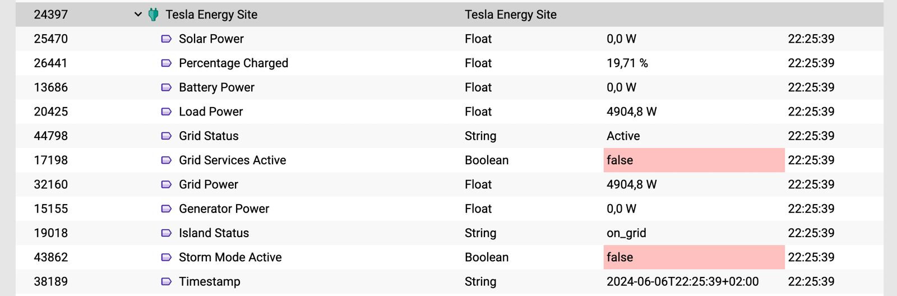The width and height of the screenshot is (897, 296).
Task: Select the Grid Power row label
Action: (209, 184)
